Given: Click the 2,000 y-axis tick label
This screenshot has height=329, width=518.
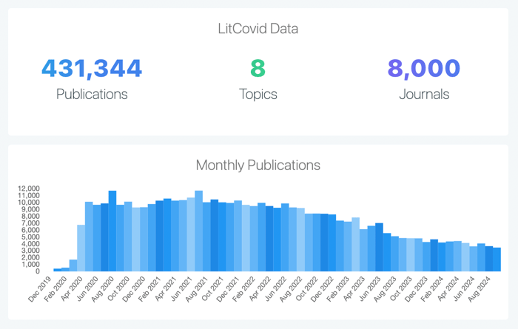Looking at the screenshot, I should [30, 258].
